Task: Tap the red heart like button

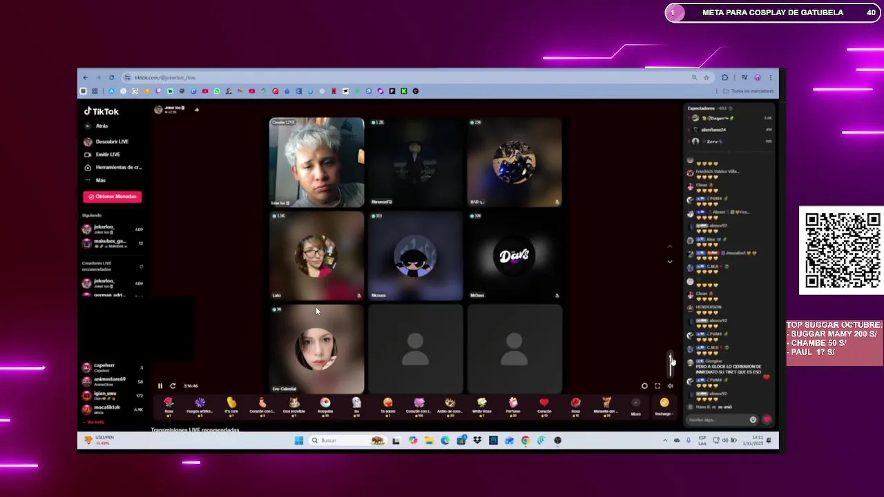Action: coord(767,420)
